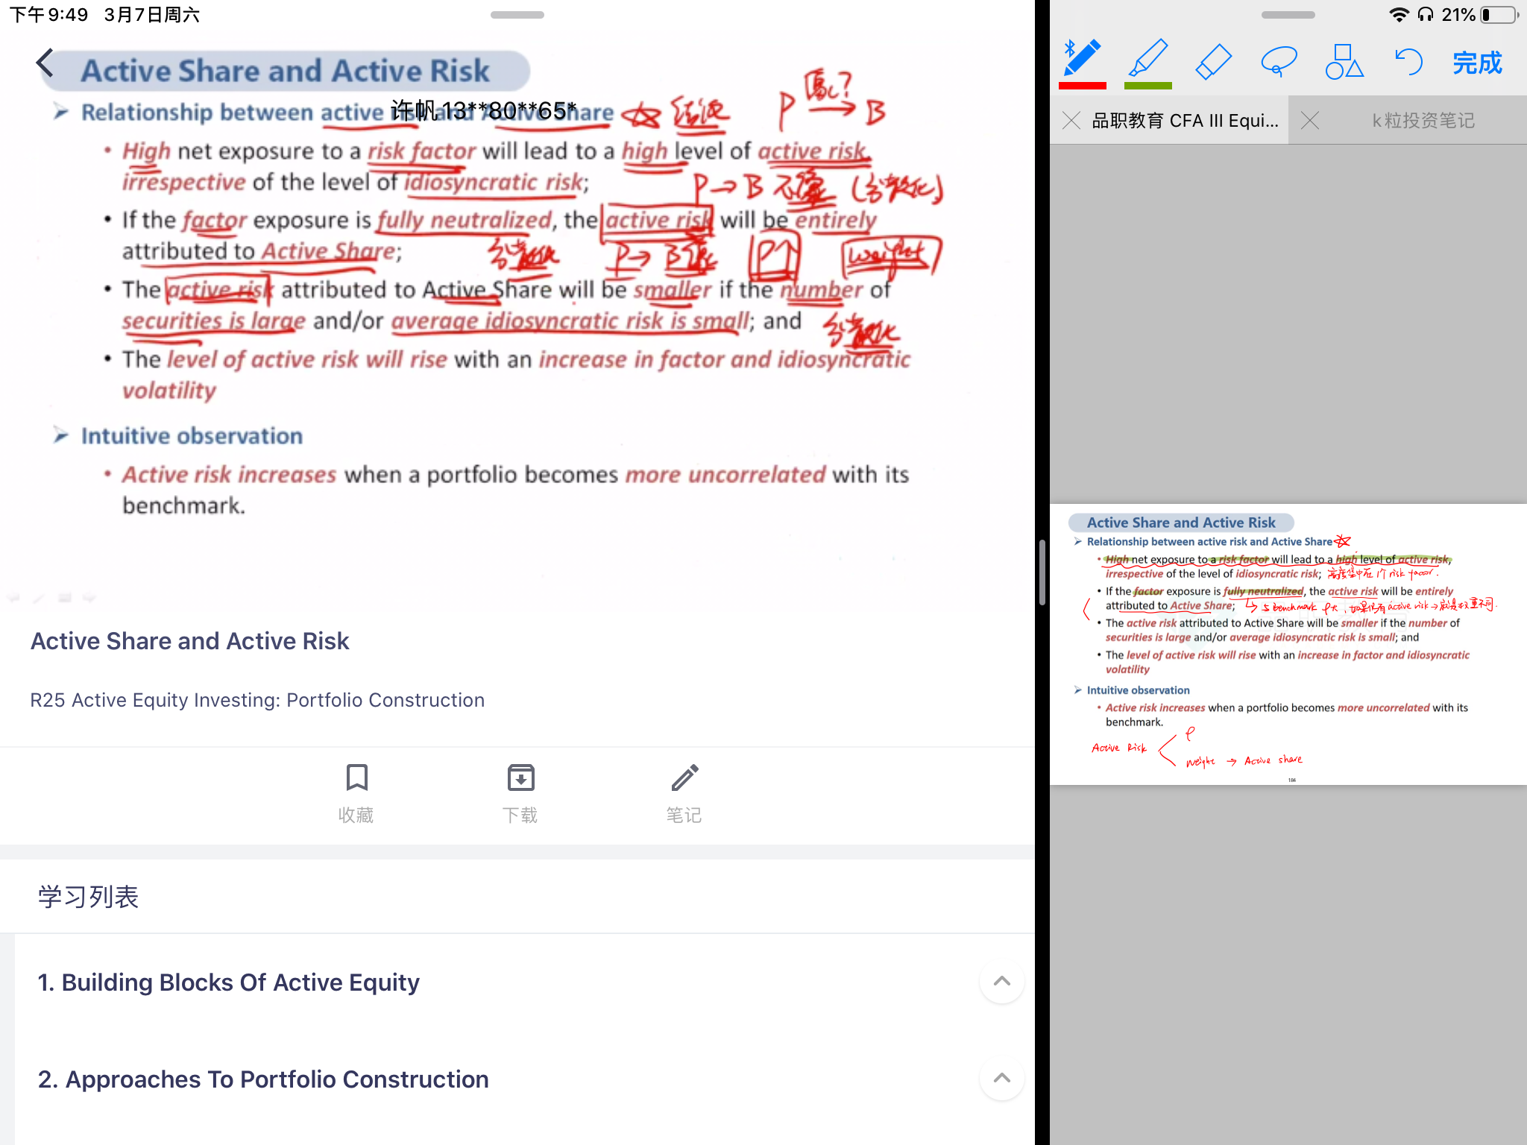
Task: Tap the left app multitasking pill handle
Action: pyautogui.click(x=517, y=15)
